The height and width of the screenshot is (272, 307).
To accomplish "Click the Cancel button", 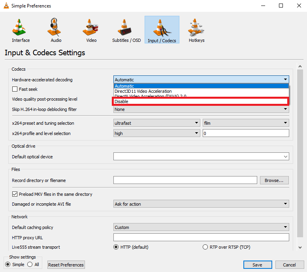I will tap(289, 265).
